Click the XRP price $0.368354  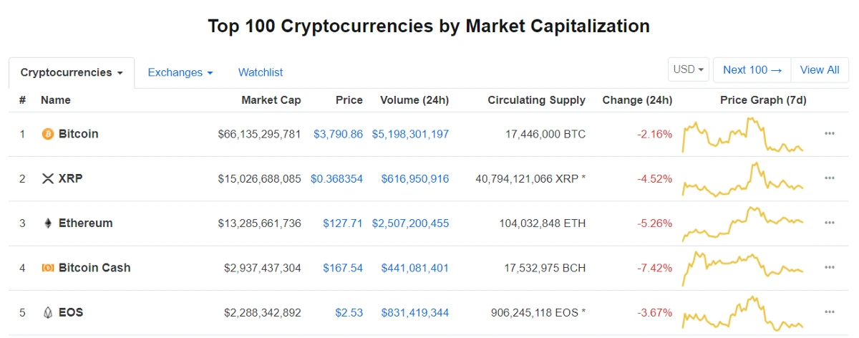pyautogui.click(x=336, y=178)
